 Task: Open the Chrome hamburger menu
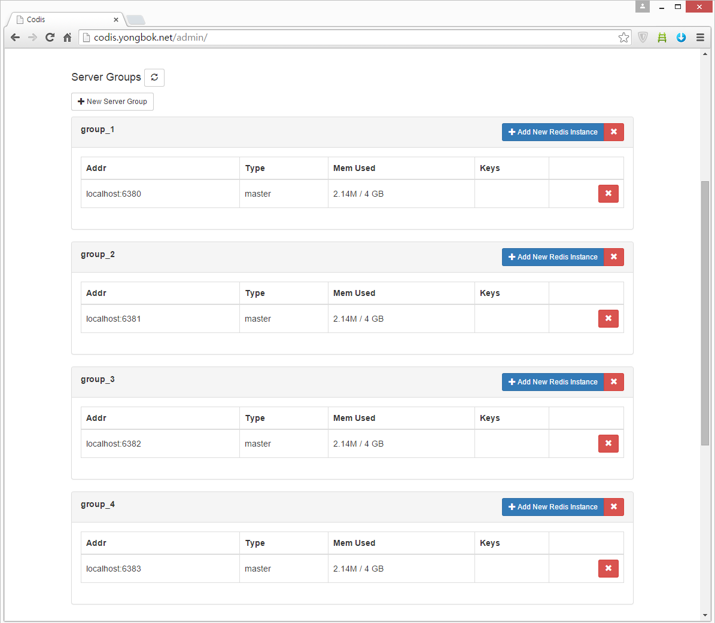click(x=701, y=38)
